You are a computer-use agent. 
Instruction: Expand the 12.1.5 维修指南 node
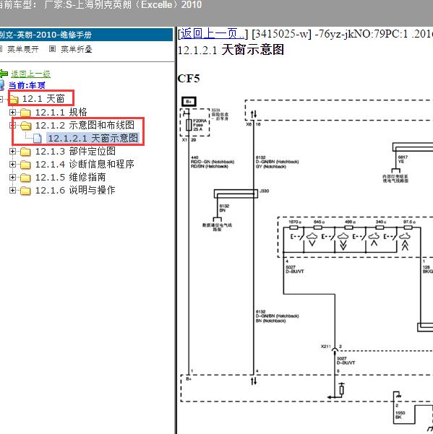tap(12, 178)
